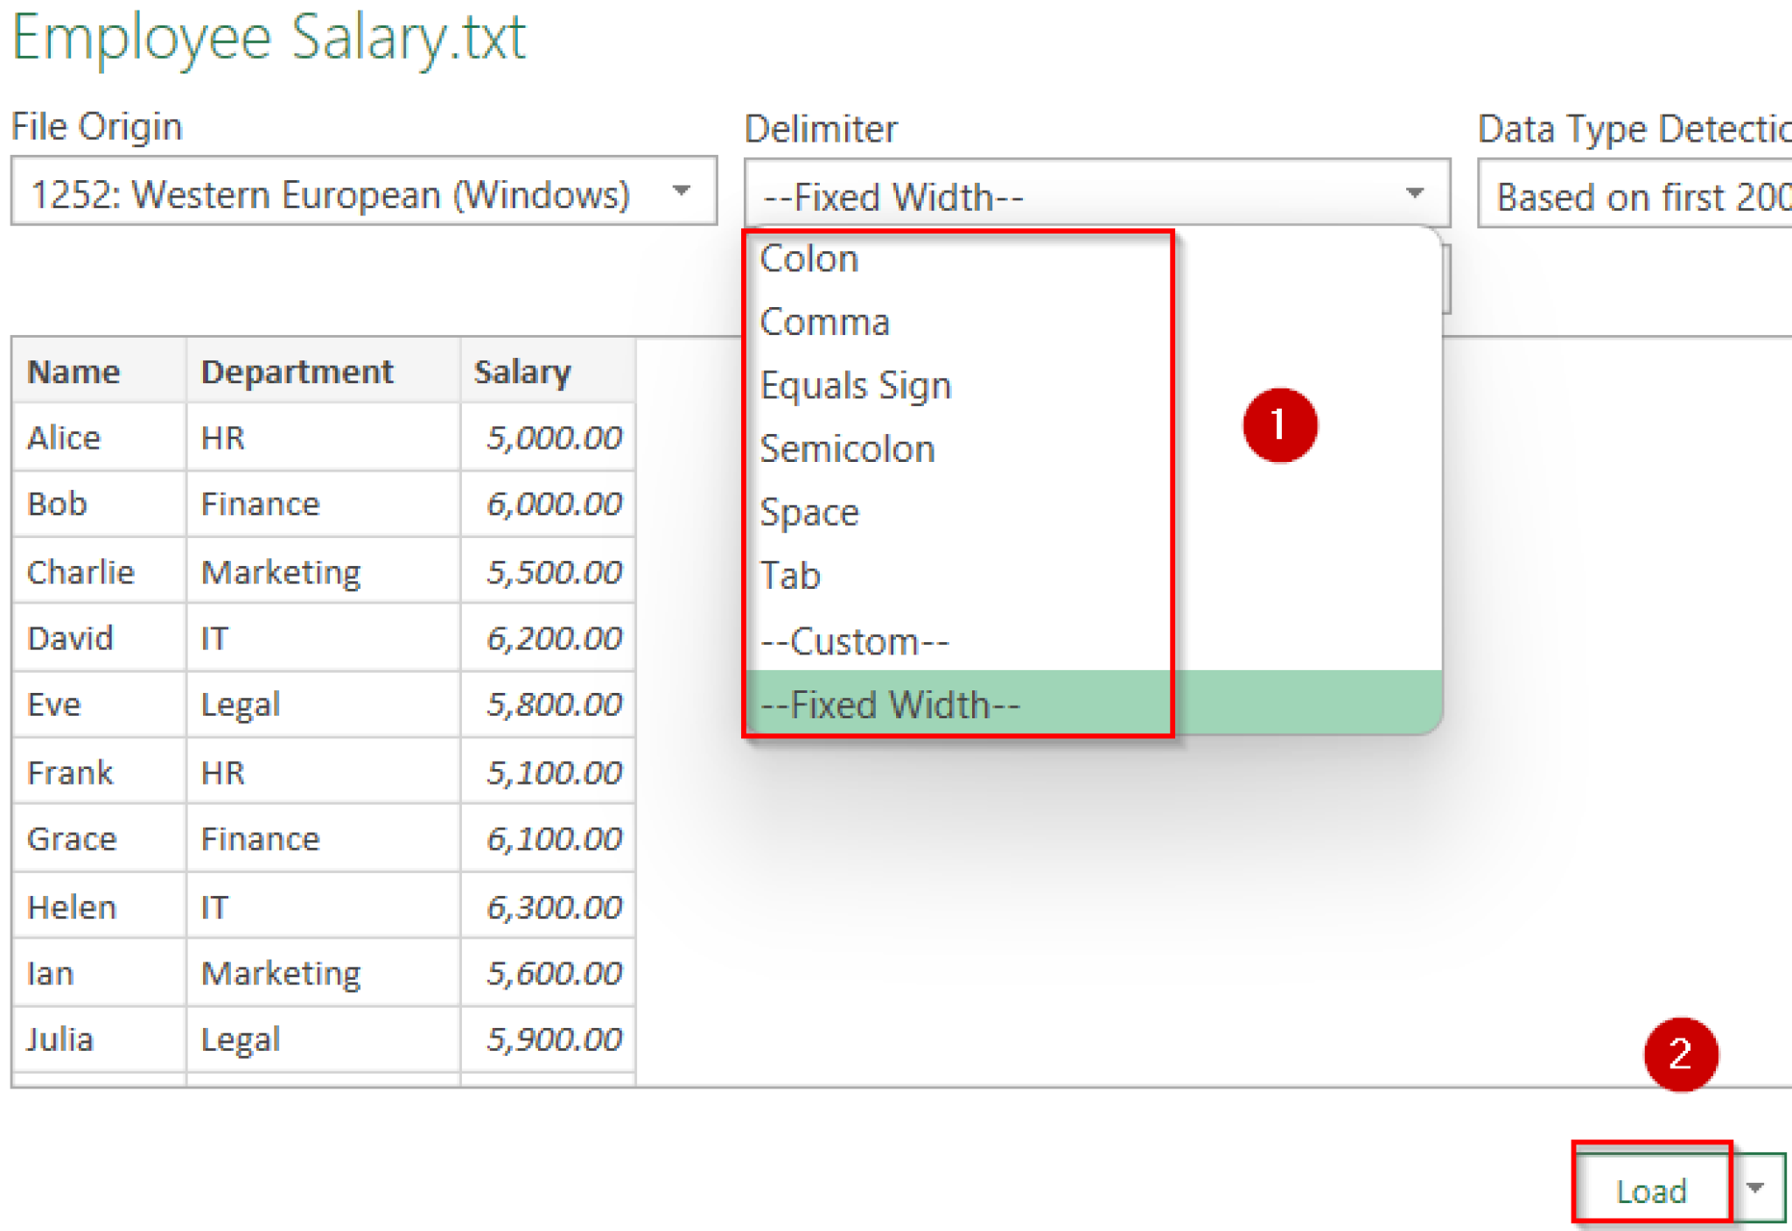Choose Equals Sign delimiter option

point(855,385)
